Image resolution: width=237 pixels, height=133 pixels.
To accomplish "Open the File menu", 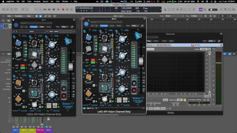I will [x=18, y=1].
